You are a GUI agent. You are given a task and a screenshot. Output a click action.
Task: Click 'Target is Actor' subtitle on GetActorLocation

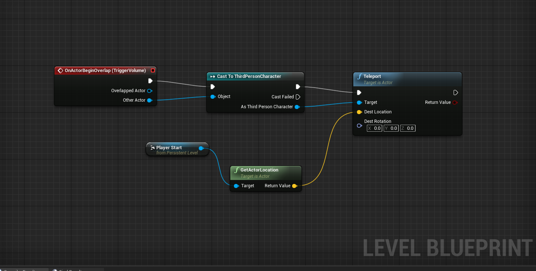(x=255, y=176)
